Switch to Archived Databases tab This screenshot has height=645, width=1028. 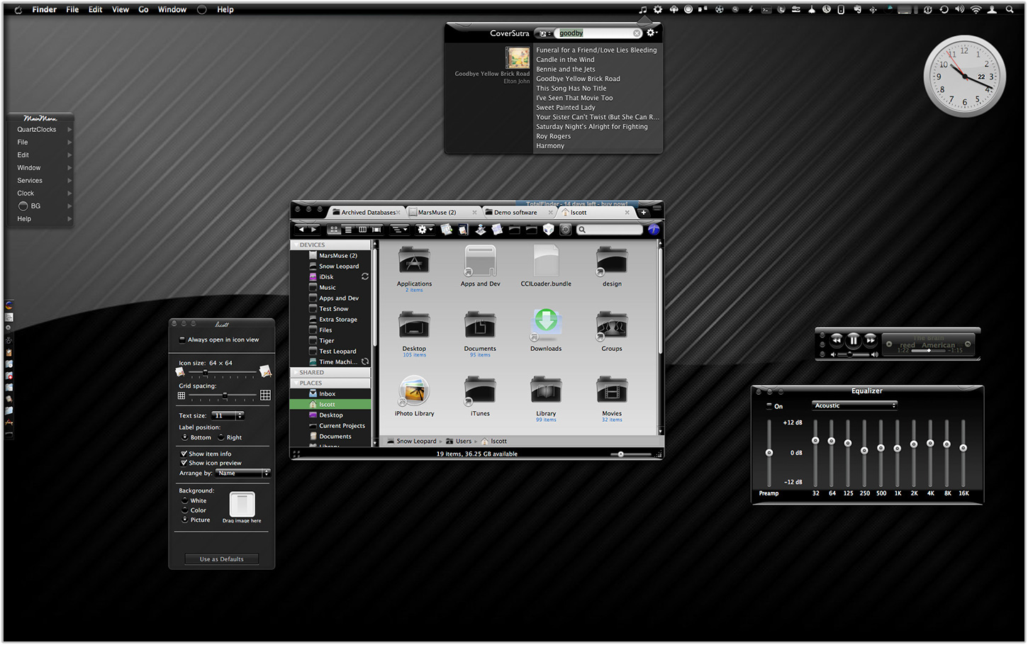(x=365, y=212)
